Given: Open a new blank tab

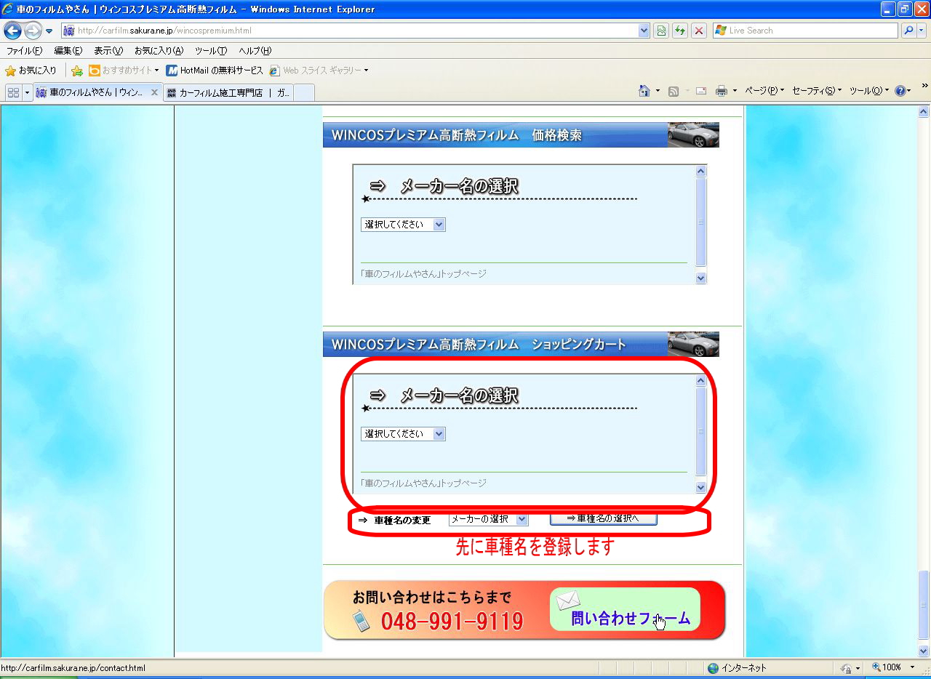Looking at the screenshot, I should click(x=304, y=92).
